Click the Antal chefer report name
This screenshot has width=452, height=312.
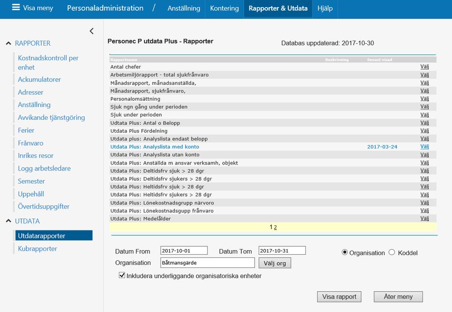coord(125,67)
